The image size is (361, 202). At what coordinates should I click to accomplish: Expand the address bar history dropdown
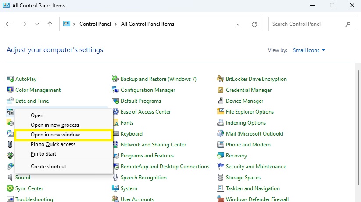pyautogui.click(x=238, y=24)
